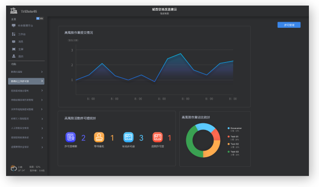Click the chart title 高風險作業提交情況

click(x=79, y=32)
